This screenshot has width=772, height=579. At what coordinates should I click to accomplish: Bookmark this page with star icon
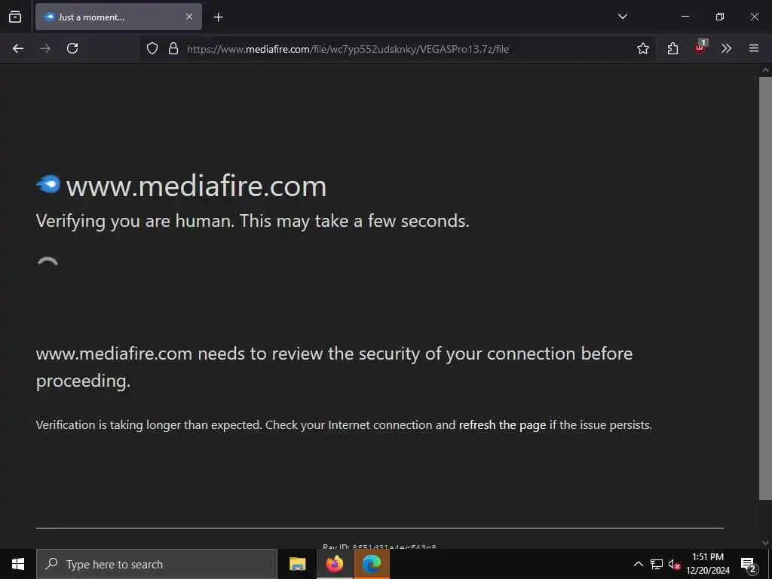pyautogui.click(x=642, y=48)
